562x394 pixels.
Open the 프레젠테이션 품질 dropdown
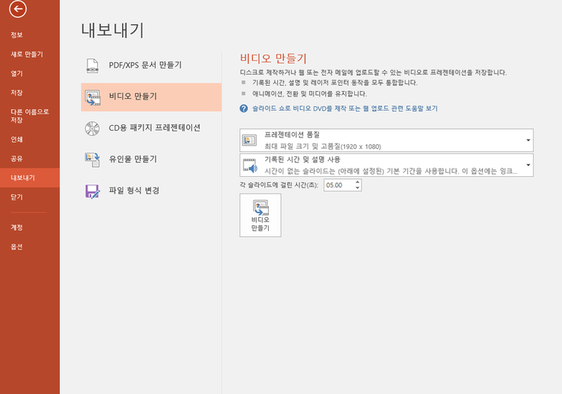pyautogui.click(x=387, y=140)
